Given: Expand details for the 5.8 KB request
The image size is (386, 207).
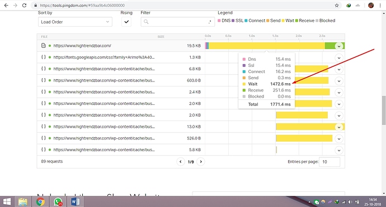Looking at the screenshot, I should pyautogui.click(x=339, y=150).
